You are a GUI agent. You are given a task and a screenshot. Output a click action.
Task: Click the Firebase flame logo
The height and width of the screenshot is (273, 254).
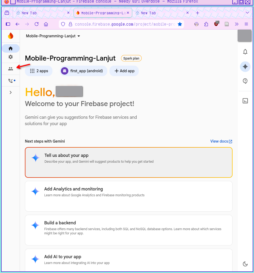pyautogui.click(x=11, y=36)
